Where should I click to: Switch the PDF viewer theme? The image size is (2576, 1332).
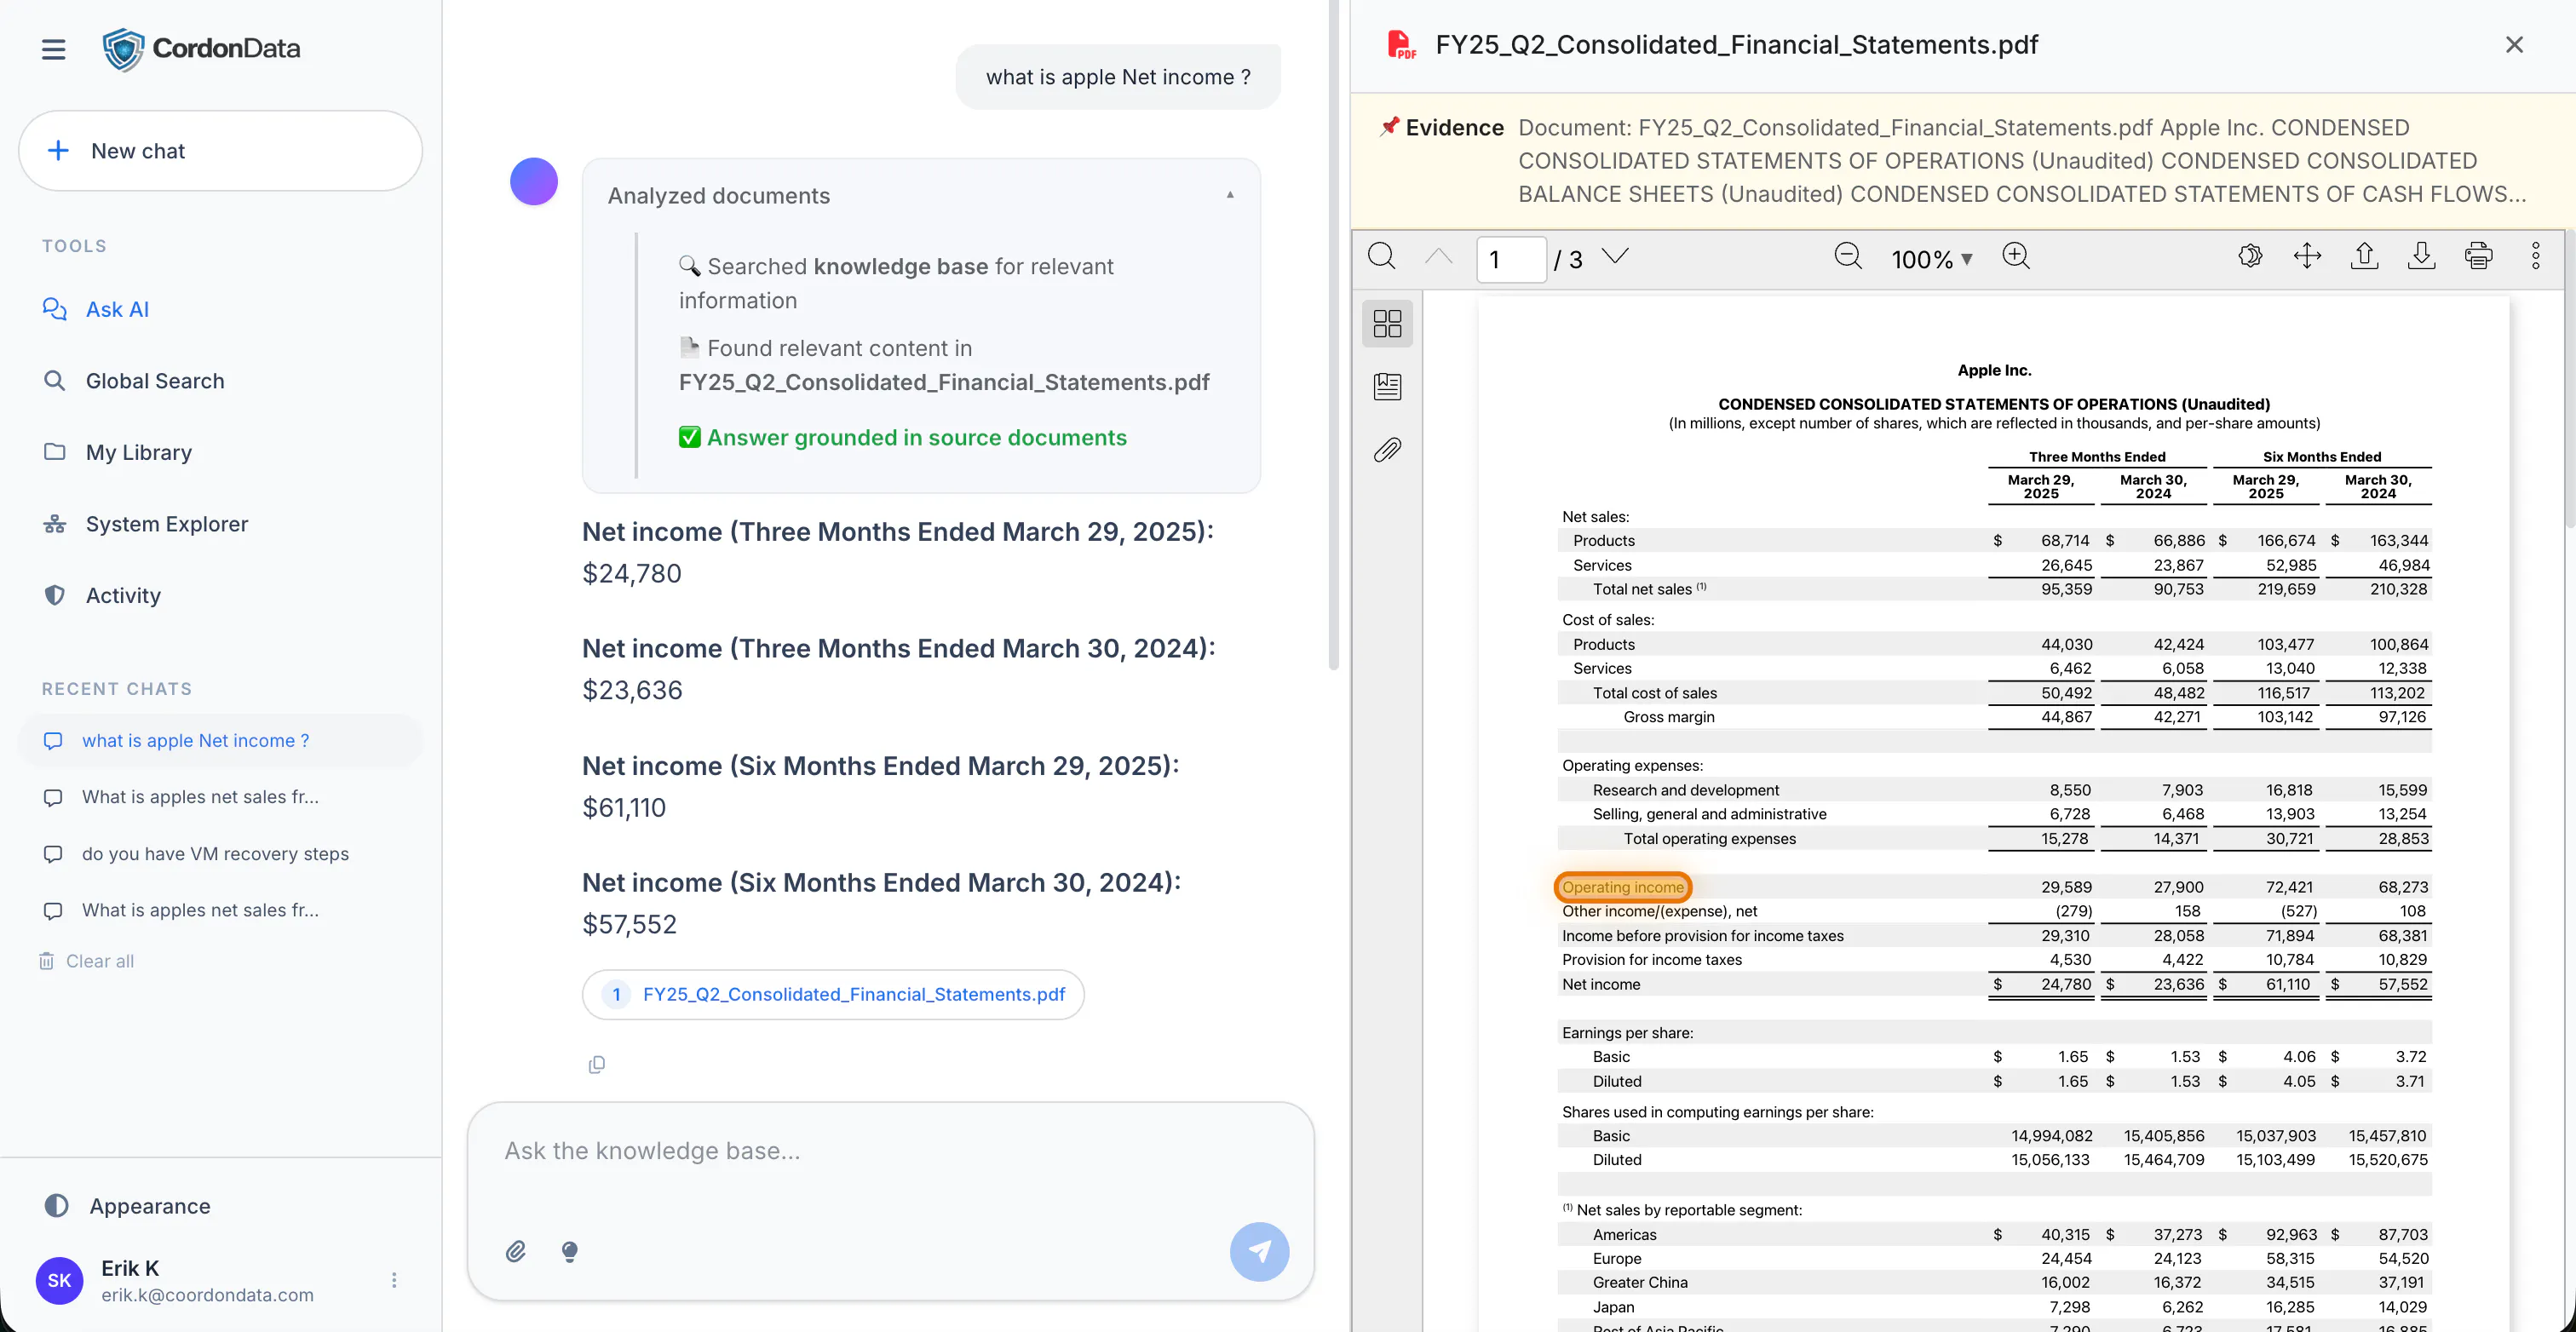point(2250,257)
